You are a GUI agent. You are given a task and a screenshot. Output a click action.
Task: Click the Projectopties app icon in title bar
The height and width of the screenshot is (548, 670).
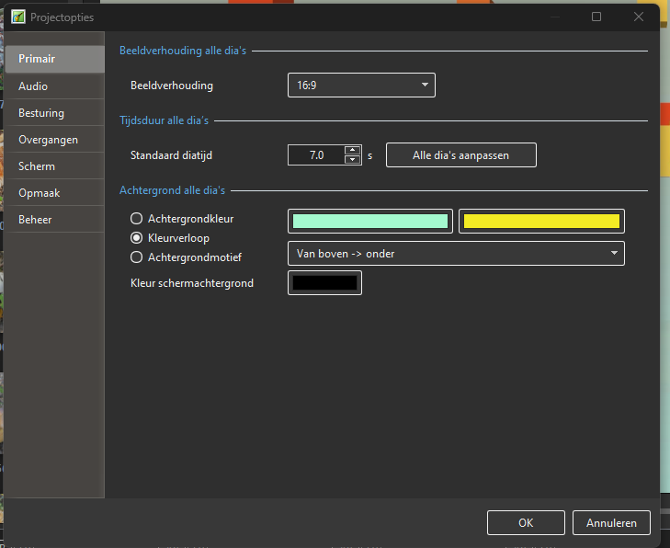18,17
